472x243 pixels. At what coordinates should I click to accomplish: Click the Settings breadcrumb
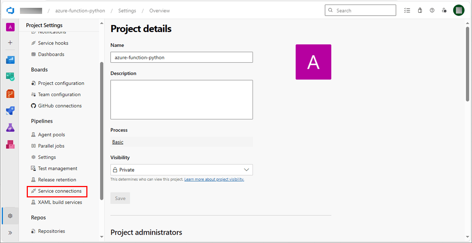[x=127, y=11]
